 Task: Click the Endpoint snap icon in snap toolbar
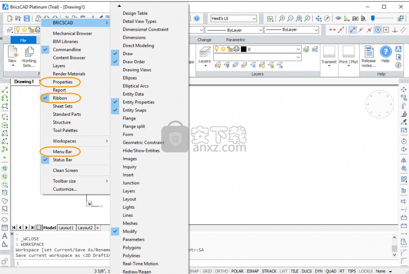click(x=352, y=30)
